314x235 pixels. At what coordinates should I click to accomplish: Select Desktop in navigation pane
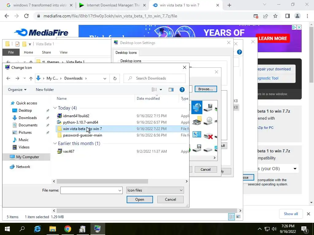pos(25,110)
